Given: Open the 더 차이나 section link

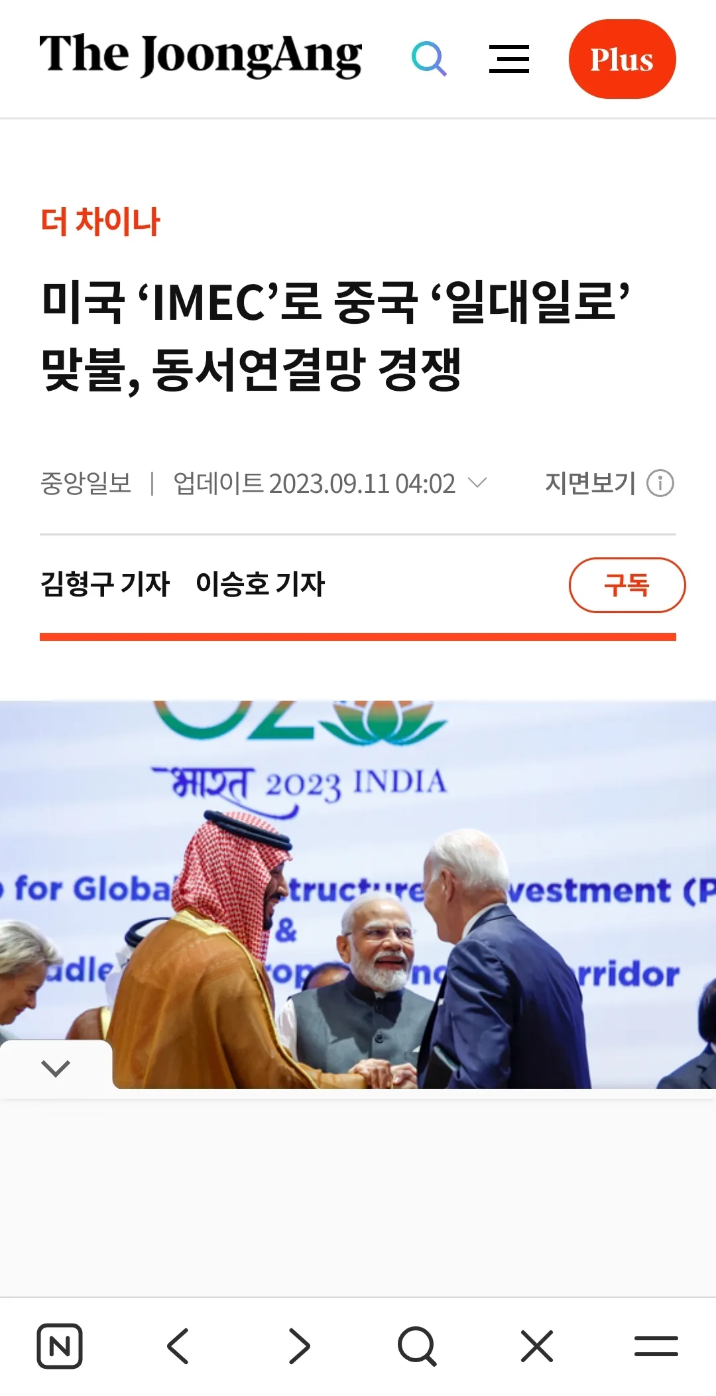Looking at the screenshot, I should 100,222.
